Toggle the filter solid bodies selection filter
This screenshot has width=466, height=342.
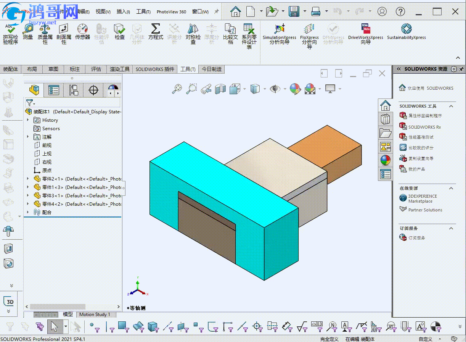click(x=153, y=327)
